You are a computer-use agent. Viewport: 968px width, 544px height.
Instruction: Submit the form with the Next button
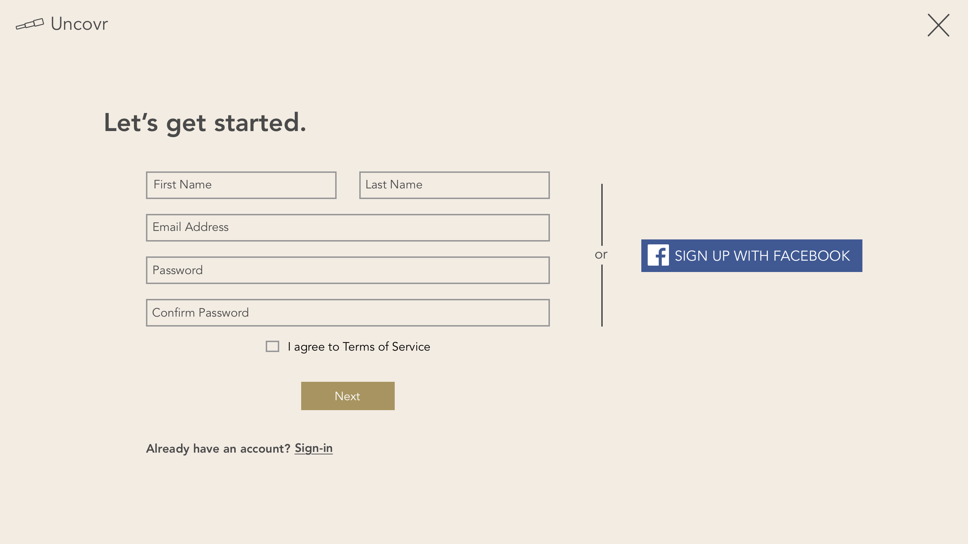348,396
